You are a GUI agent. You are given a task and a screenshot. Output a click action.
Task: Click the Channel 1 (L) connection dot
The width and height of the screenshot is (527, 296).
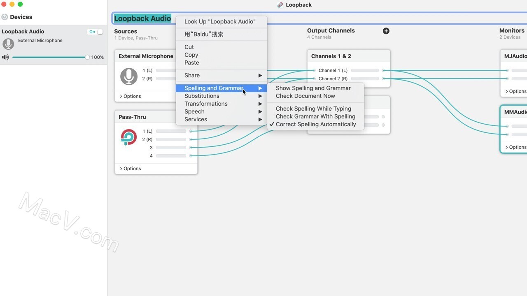(314, 70)
